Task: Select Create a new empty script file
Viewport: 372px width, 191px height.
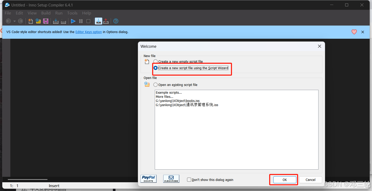Action: [178, 62]
